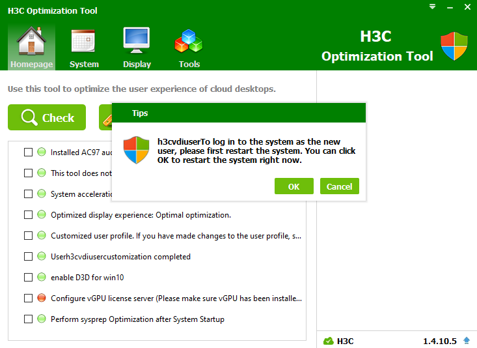The height and width of the screenshot is (348, 477).
Task: Switch to the System tab
Action: tap(84, 48)
